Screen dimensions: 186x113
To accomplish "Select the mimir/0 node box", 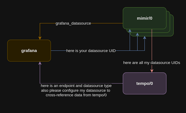I will pos(144,18).
